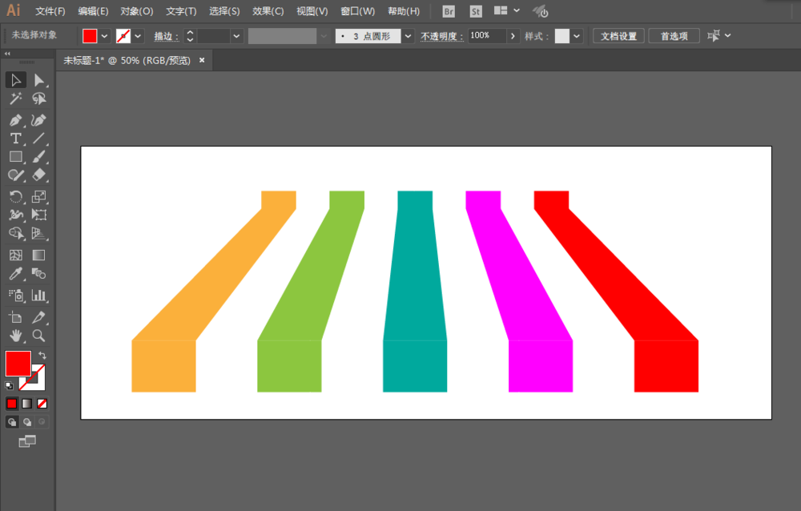Viewport: 801px width, 511px height.
Task: Open the 样式 graphic style dropdown
Action: [577, 36]
